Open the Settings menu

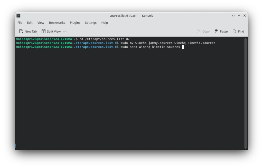[x=91, y=23]
